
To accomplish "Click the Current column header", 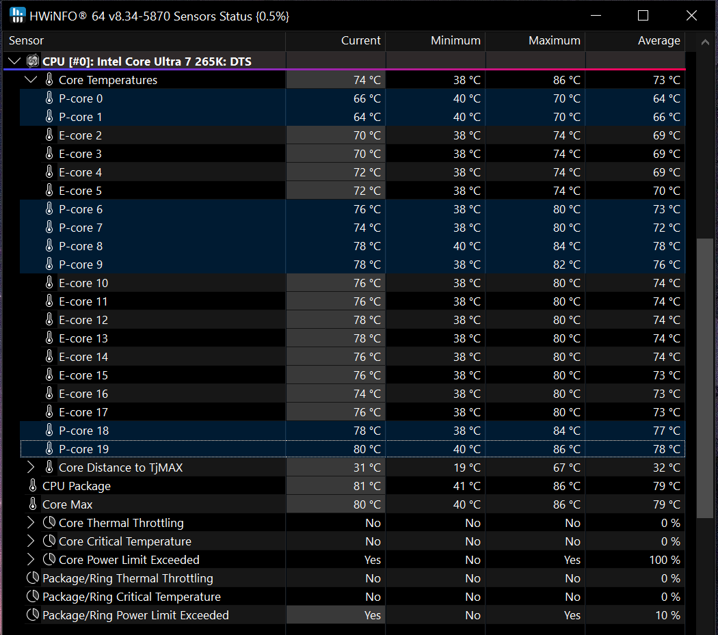I will 336,41.
